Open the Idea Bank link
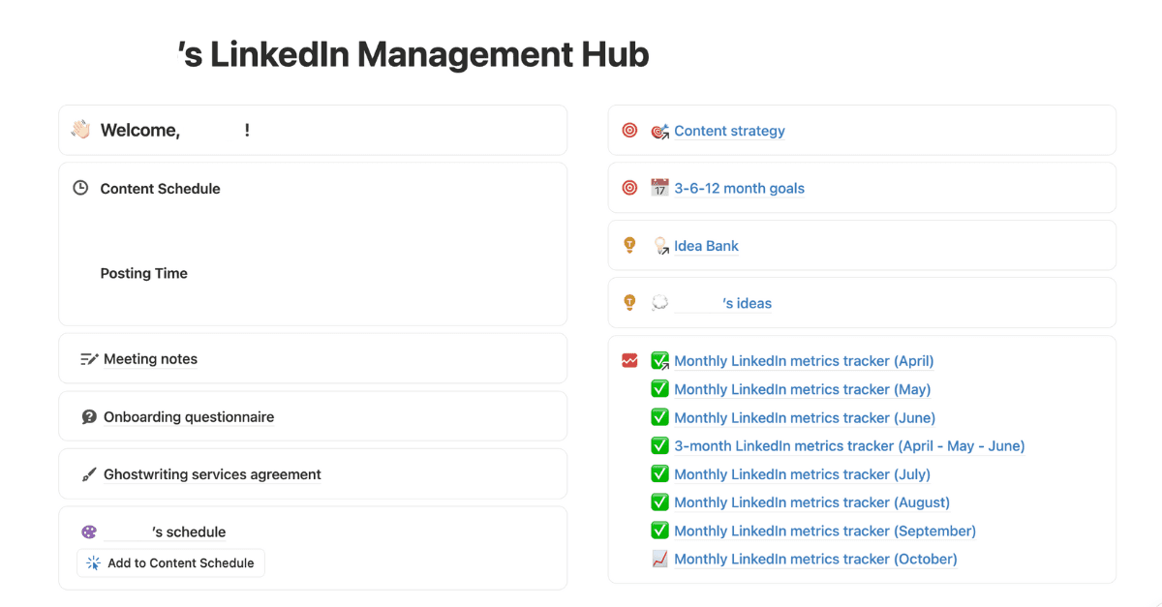1162x607 pixels. pyautogui.click(x=706, y=246)
